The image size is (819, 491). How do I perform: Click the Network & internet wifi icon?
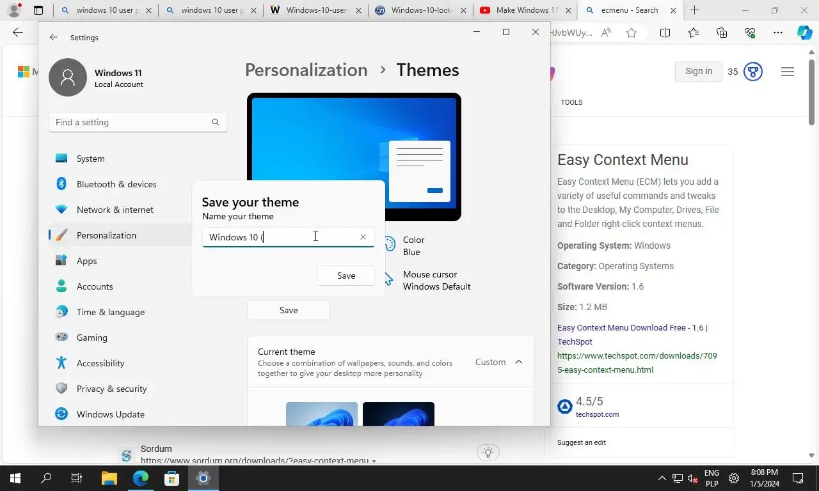[61, 210]
